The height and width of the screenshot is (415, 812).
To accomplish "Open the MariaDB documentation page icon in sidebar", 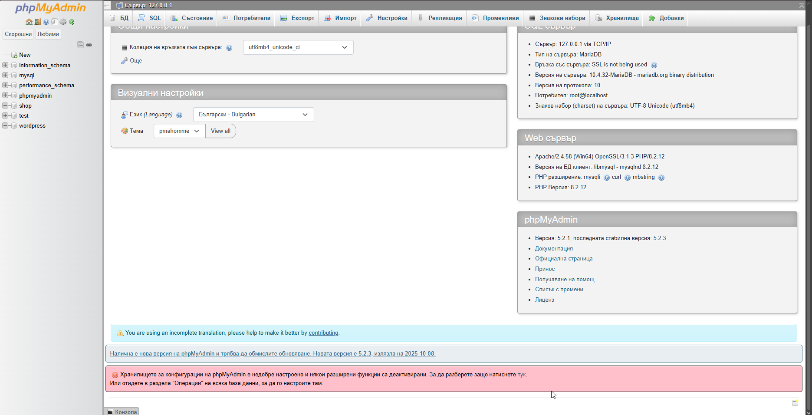I will click(x=55, y=22).
